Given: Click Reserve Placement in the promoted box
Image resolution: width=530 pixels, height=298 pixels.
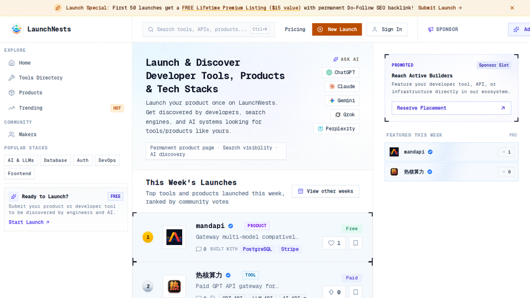Looking at the screenshot, I should point(451,108).
